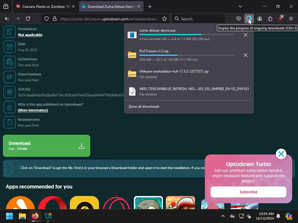
Task: Open the Firefox account icon
Action: click(260, 19)
